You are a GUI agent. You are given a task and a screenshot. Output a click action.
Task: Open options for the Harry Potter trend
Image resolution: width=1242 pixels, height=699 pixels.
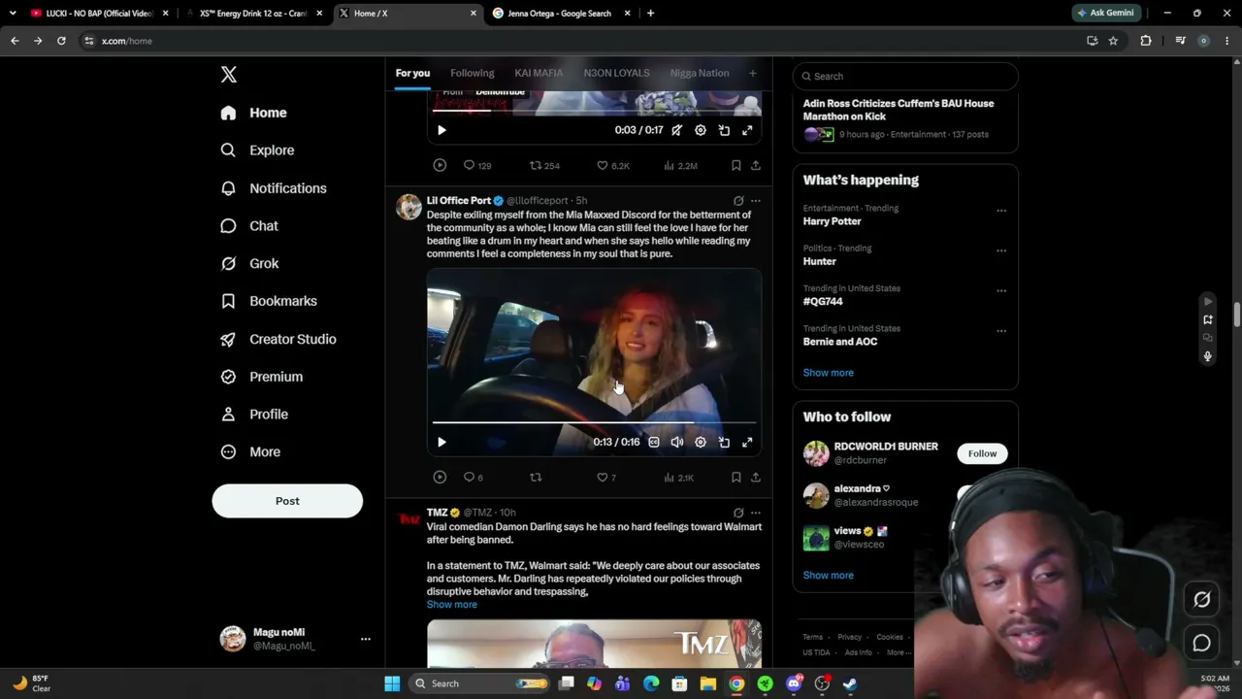[1001, 210]
